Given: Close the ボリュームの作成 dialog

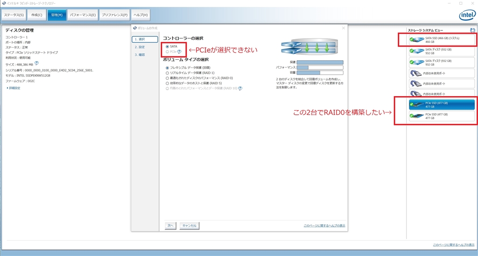Looking at the screenshot, I should click(344, 28).
